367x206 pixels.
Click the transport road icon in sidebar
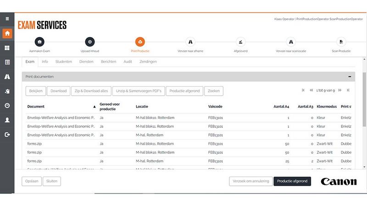7,76
